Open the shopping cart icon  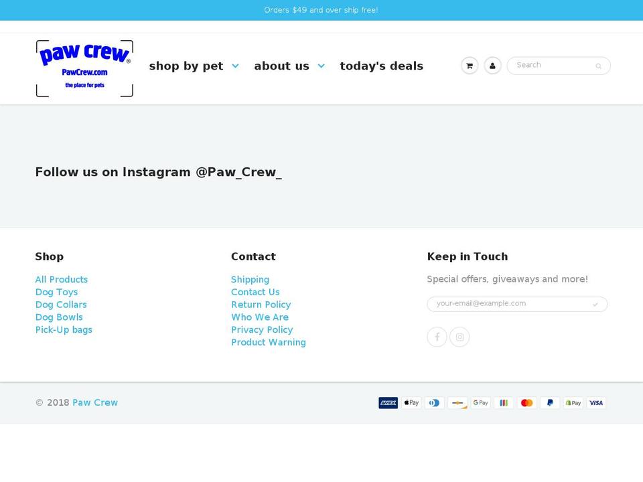pos(470,66)
